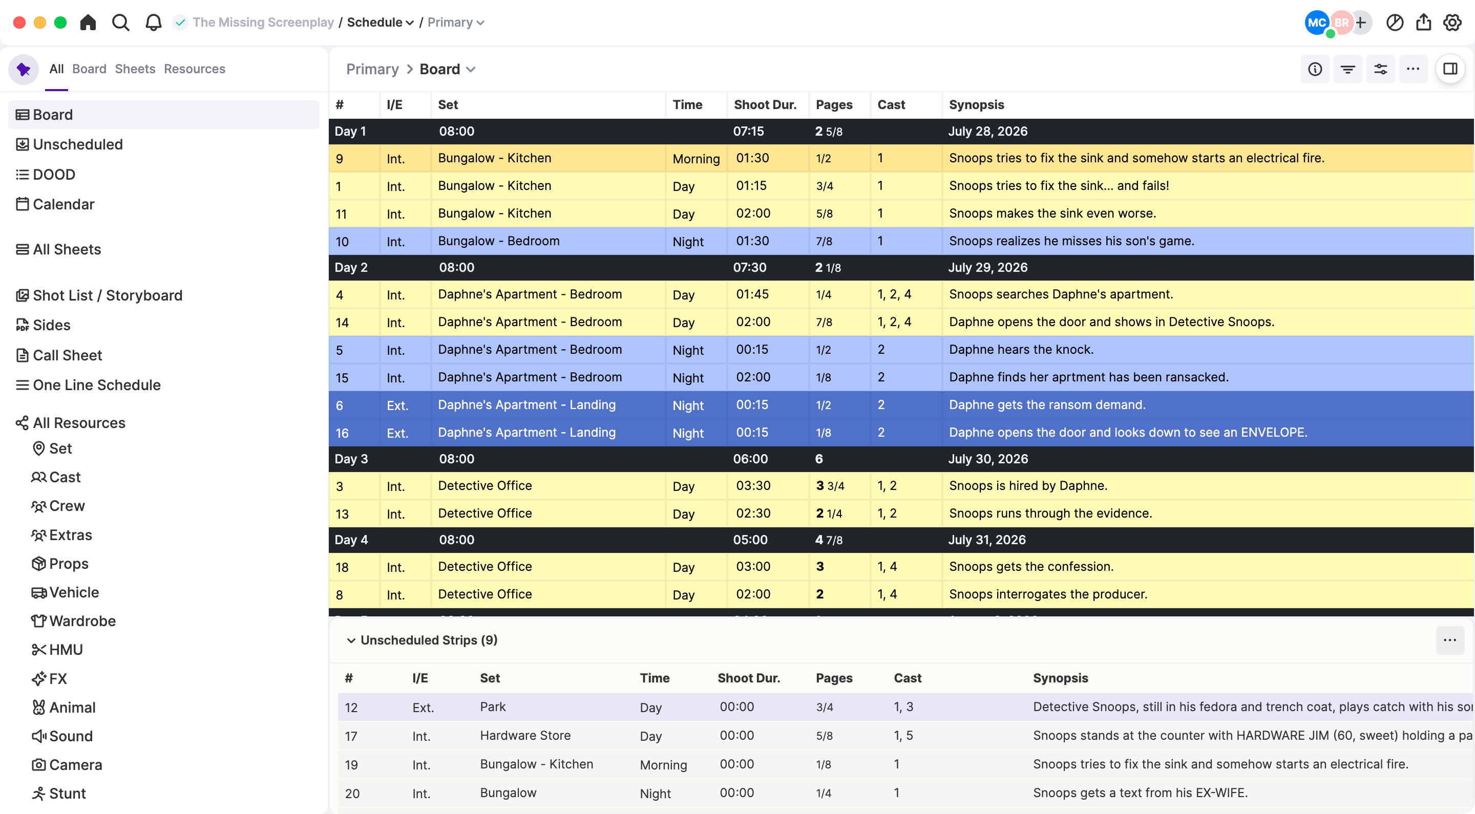Open the board more options ellipsis
The height and width of the screenshot is (814, 1475).
point(1413,69)
